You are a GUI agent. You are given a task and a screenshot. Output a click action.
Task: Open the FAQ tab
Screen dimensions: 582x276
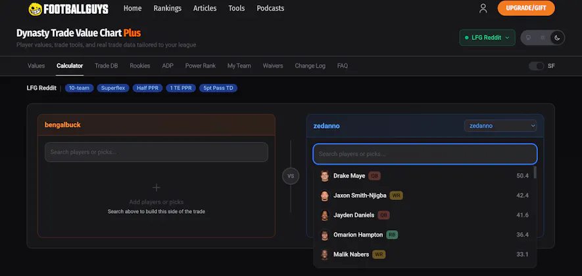tap(343, 66)
